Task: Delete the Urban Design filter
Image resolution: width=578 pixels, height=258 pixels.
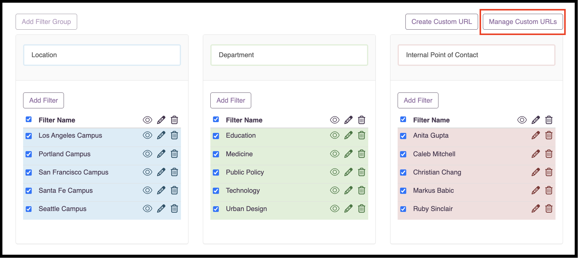Action: tap(362, 209)
